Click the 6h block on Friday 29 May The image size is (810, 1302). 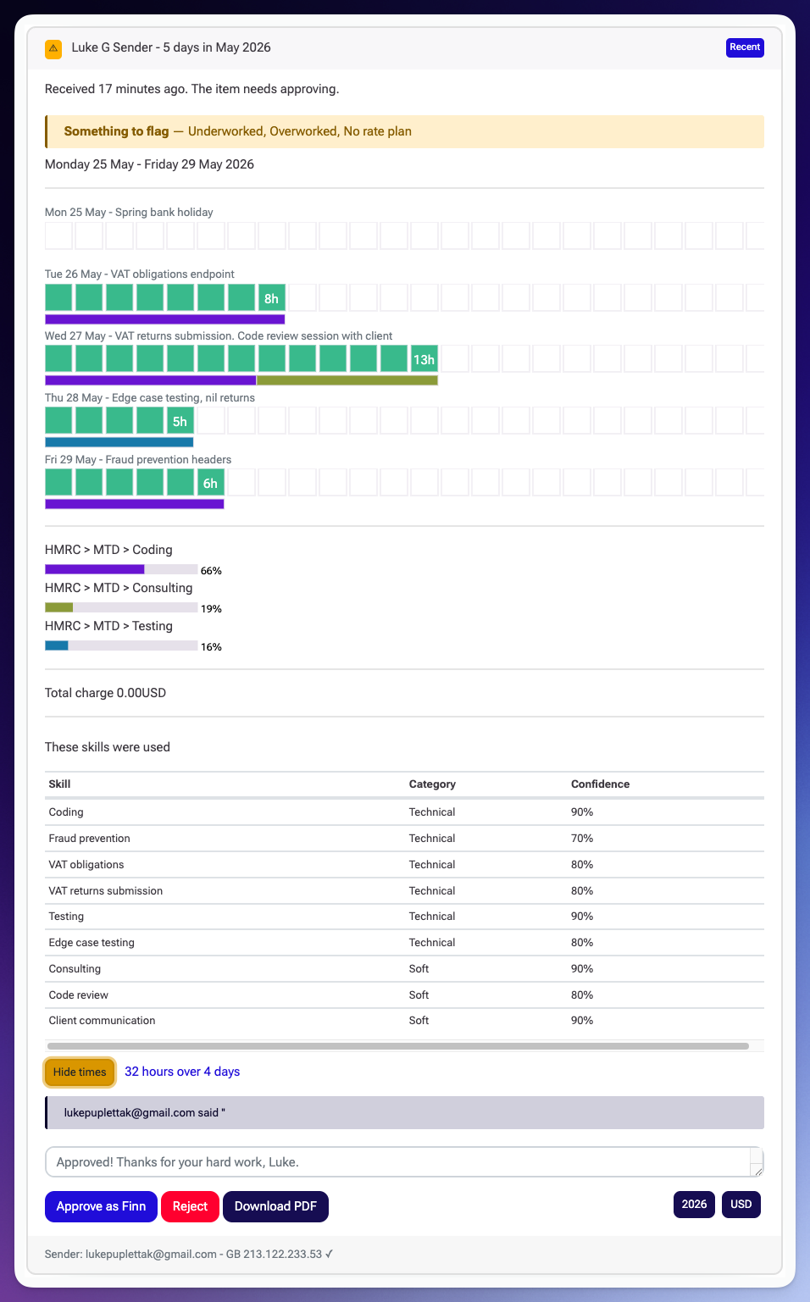coord(210,483)
